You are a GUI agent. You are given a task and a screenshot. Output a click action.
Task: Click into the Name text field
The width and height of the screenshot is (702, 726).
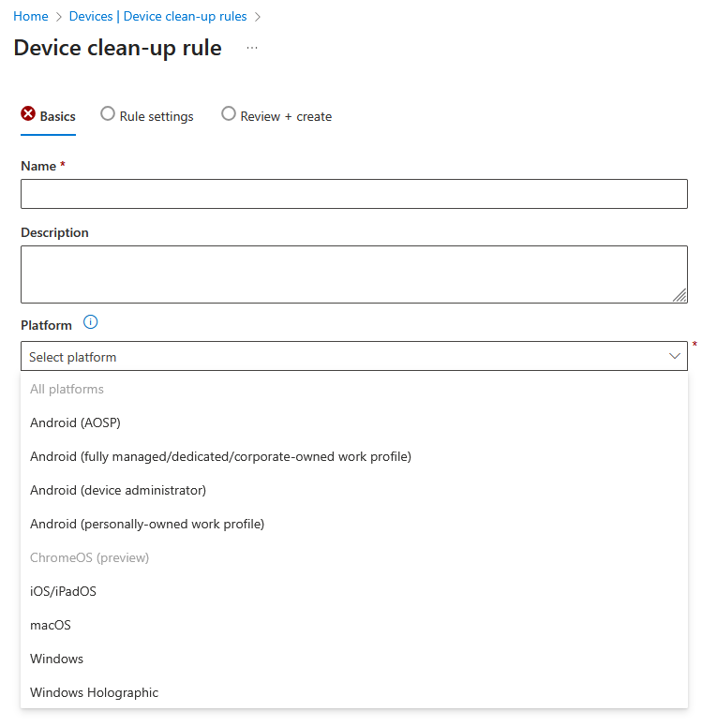pyautogui.click(x=354, y=194)
